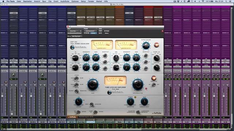234x131 pixels.
Task: Click the EQ low band frequency knob
Action: (x=75, y=58)
